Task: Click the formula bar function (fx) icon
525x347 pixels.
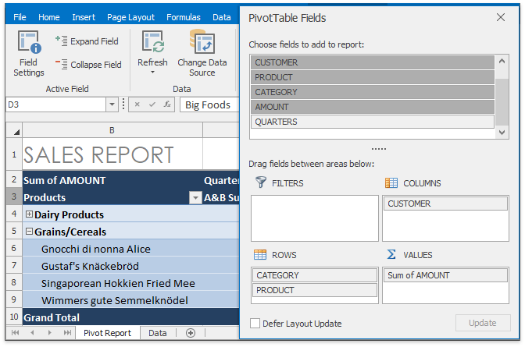Action: 167,104
